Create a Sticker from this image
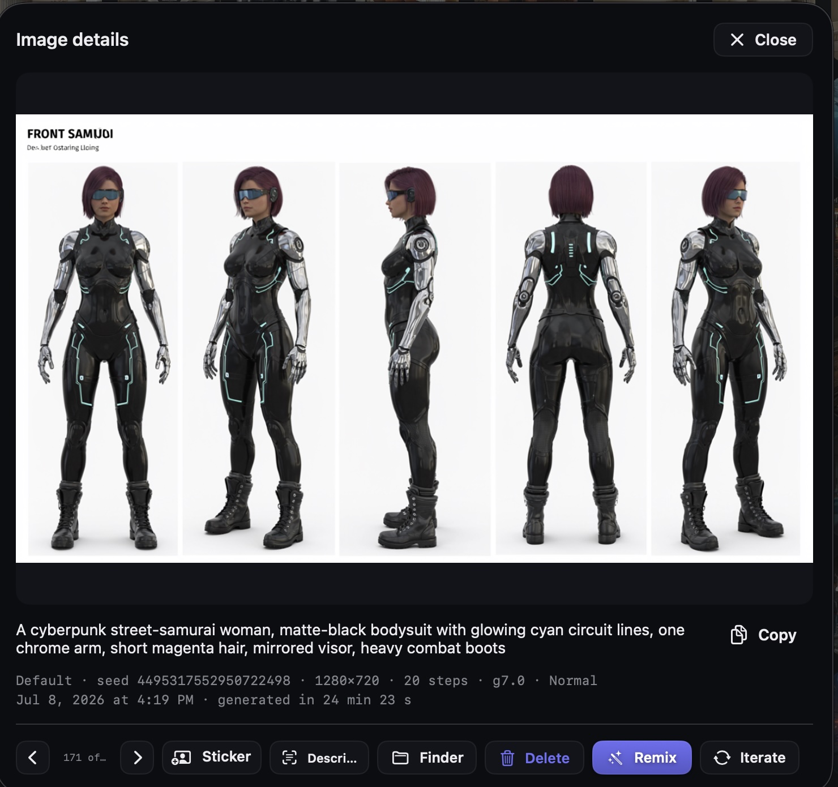The image size is (838, 787). coord(212,758)
